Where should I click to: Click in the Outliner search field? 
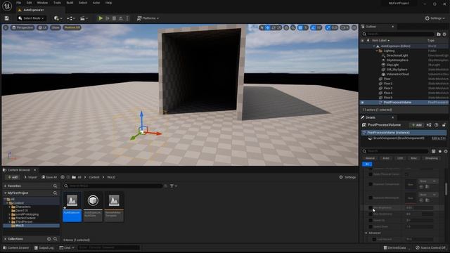click(397, 34)
